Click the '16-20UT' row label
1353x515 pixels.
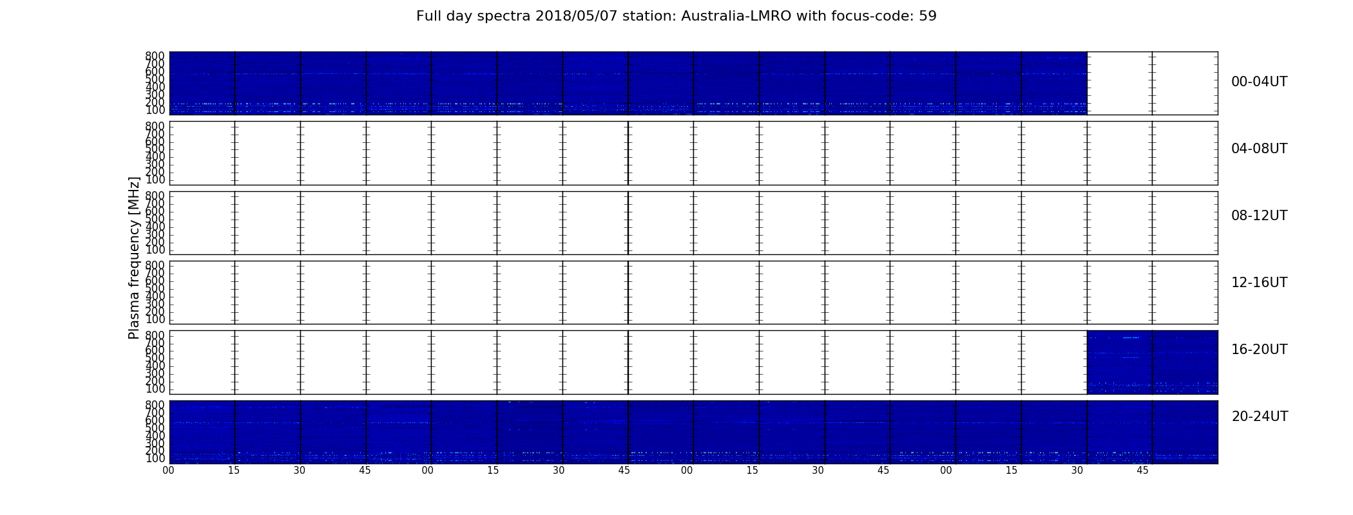coord(1259,350)
